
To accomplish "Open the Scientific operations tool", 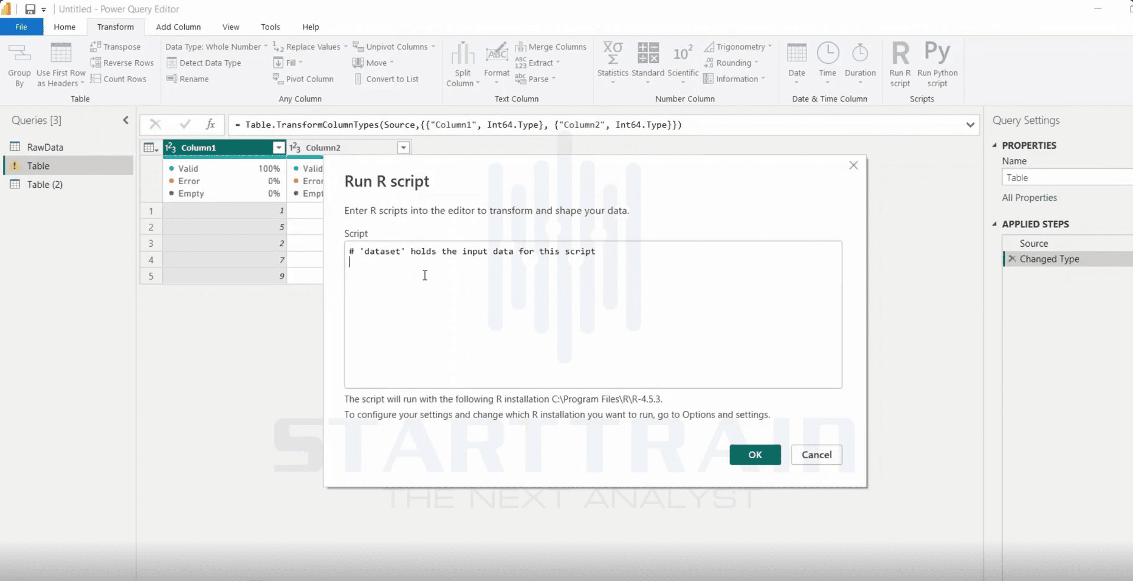I will coord(683,63).
